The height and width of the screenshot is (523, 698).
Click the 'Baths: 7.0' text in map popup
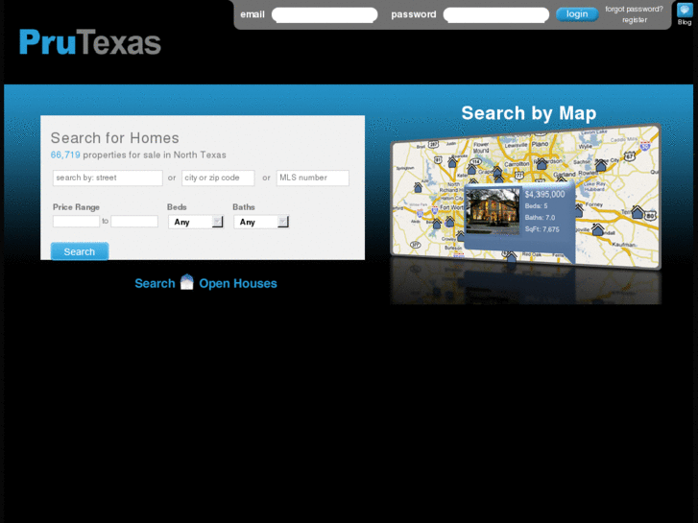[540, 218]
